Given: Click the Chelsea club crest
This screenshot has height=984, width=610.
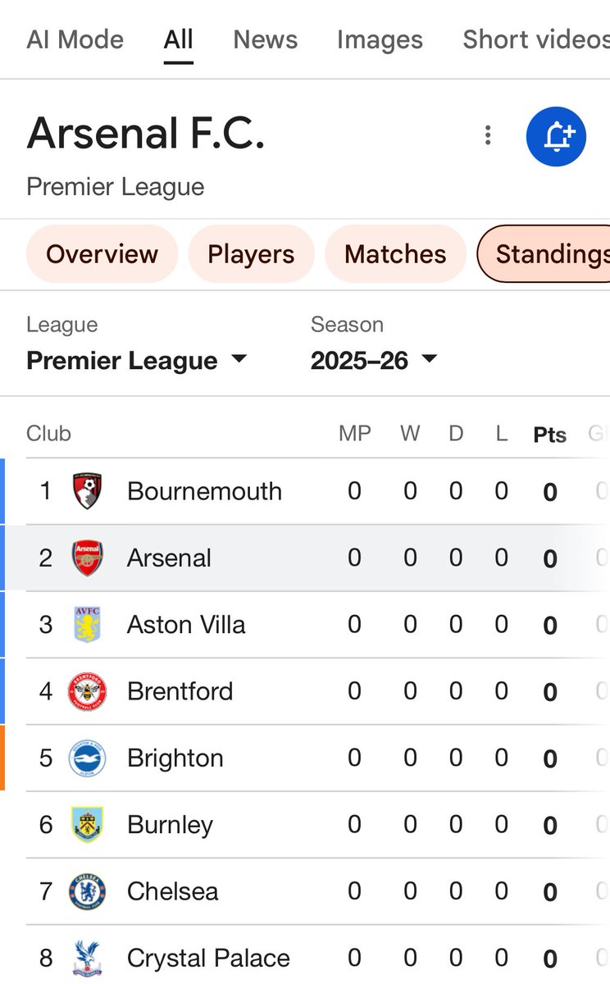Looking at the screenshot, I should (87, 891).
